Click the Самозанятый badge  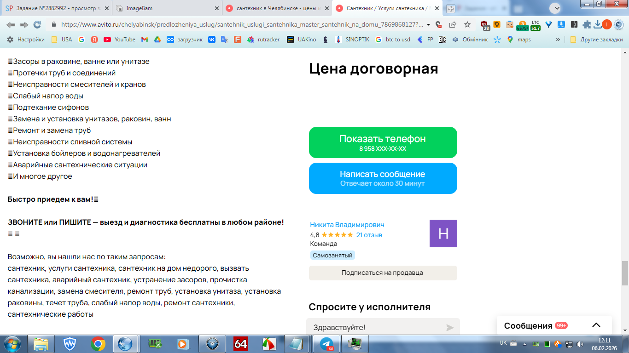[x=332, y=256]
